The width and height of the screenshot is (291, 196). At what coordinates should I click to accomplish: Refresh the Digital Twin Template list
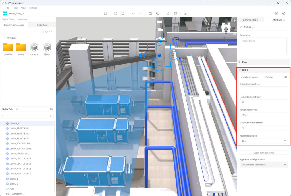[x=51, y=32]
